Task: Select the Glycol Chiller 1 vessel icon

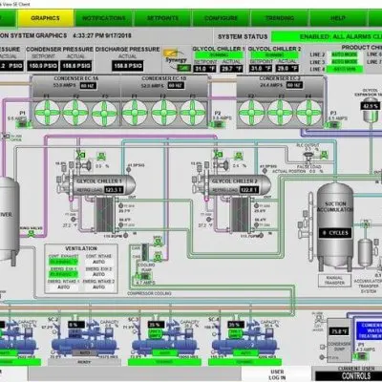Action: pos(98,185)
